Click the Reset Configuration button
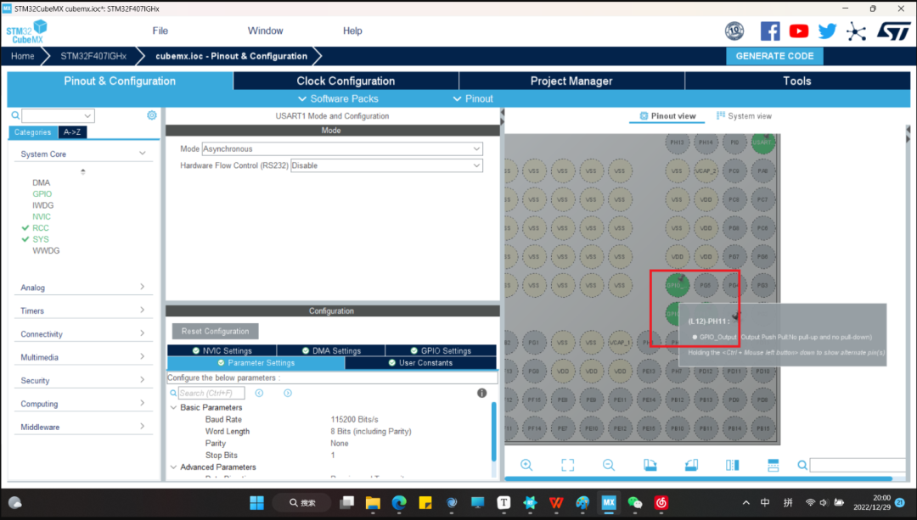 pos(215,332)
